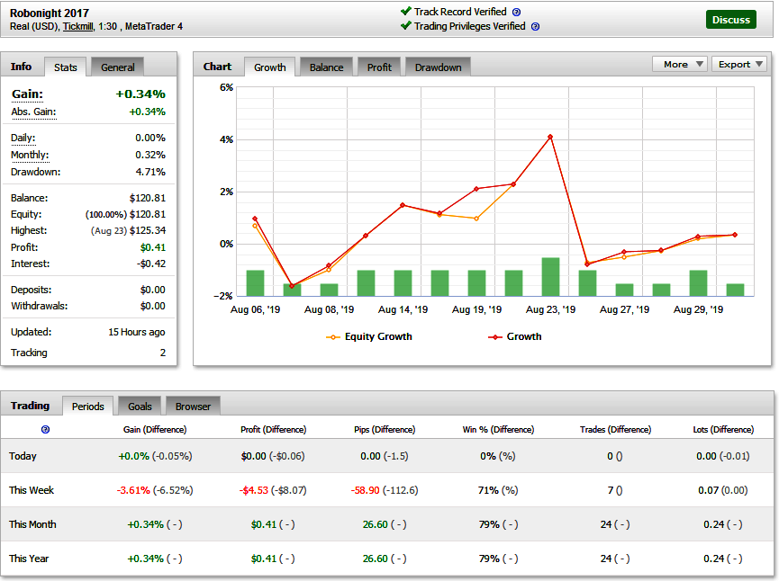
Task: Click the Equity percentage (100.00%)
Action: (x=106, y=215)
